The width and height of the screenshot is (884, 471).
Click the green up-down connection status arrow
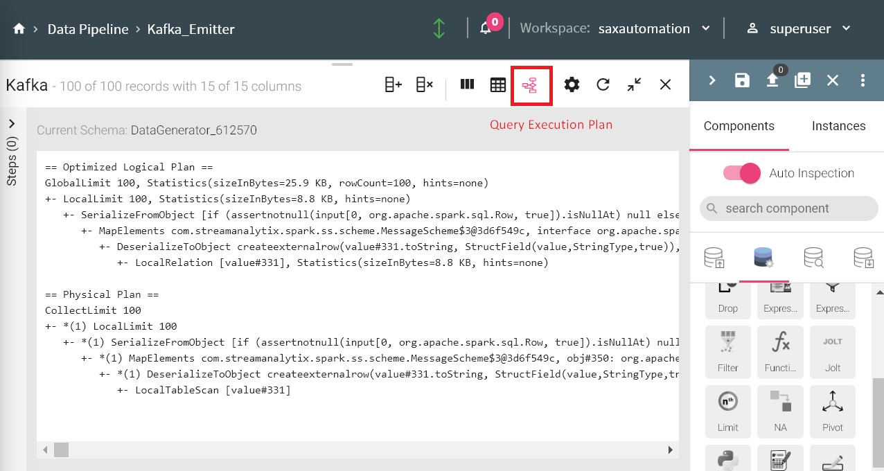point(439,29)
